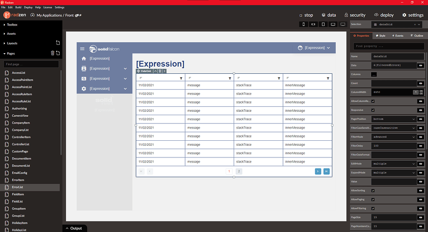This screenshot has width=428, height=232.
Task: Switch to the Events tab
Action: point(397,36)
